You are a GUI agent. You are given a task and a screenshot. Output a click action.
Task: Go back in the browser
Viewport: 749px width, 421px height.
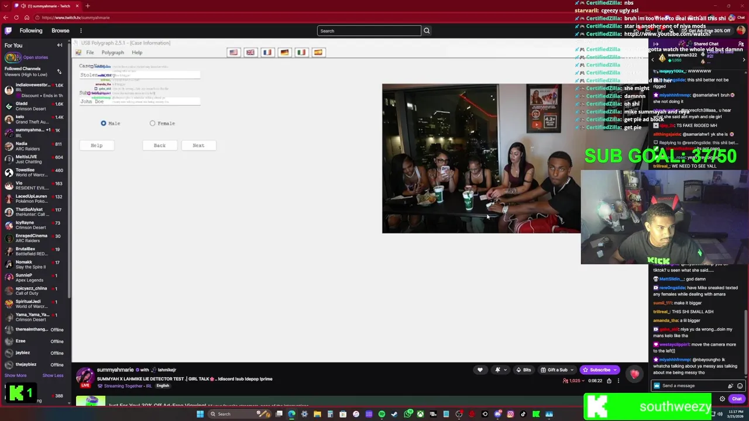point(6,18)
